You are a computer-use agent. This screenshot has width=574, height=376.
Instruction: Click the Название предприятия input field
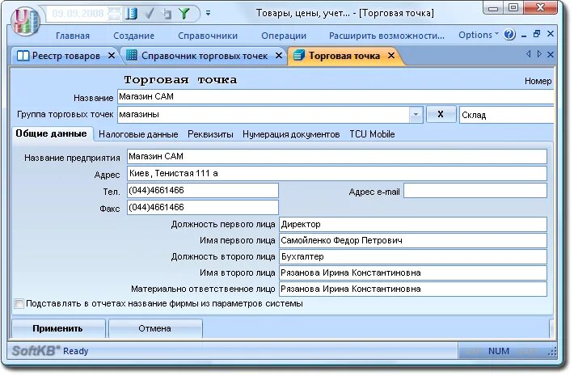[337, 156]
